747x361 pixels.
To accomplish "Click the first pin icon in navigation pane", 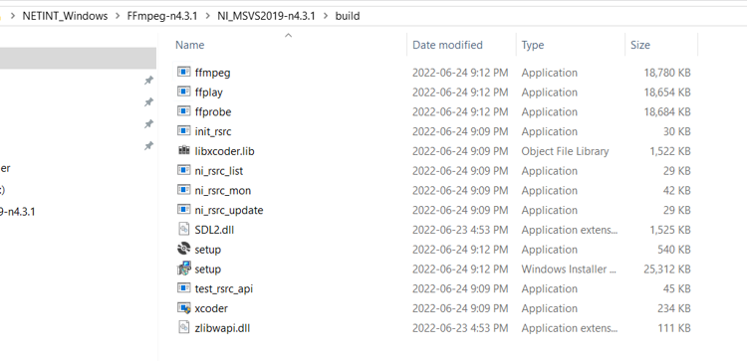I will coord(148,81).
